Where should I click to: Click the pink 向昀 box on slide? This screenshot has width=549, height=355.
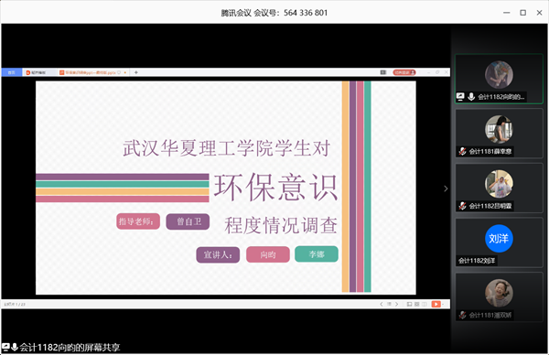click(268, 254)
